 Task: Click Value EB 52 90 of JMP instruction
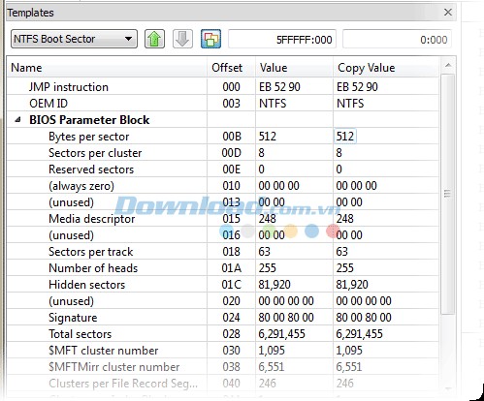click(x=279, y=87)
